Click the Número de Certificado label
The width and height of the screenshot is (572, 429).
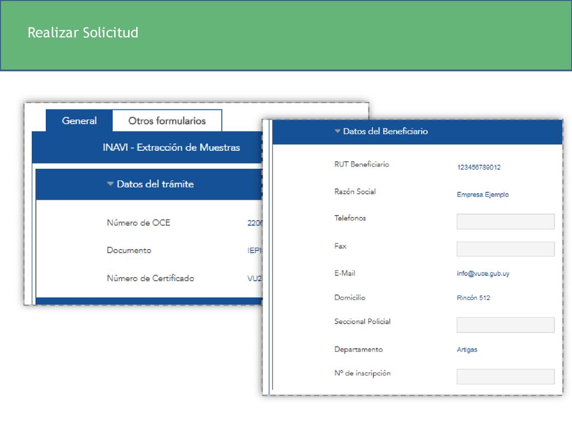point(150,278)
